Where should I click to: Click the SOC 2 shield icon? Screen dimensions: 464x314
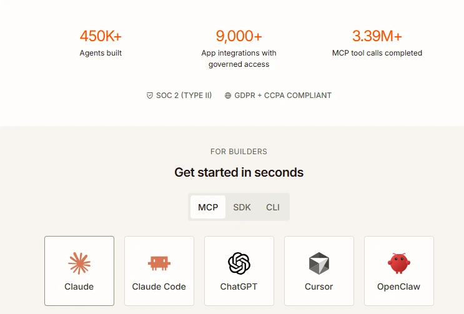pyautogui.click(x=150, y=96)
